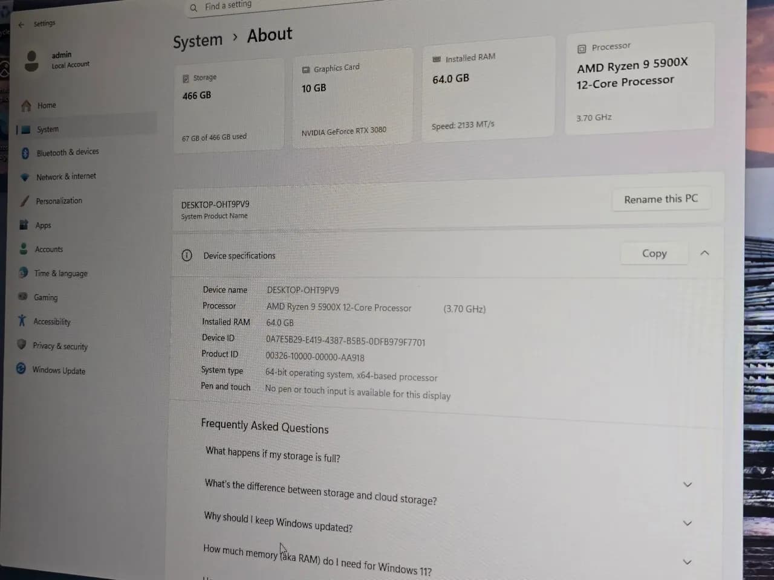Click the Personalization paintbrush icon
The image size is (774, 580).
coord(24,201)
